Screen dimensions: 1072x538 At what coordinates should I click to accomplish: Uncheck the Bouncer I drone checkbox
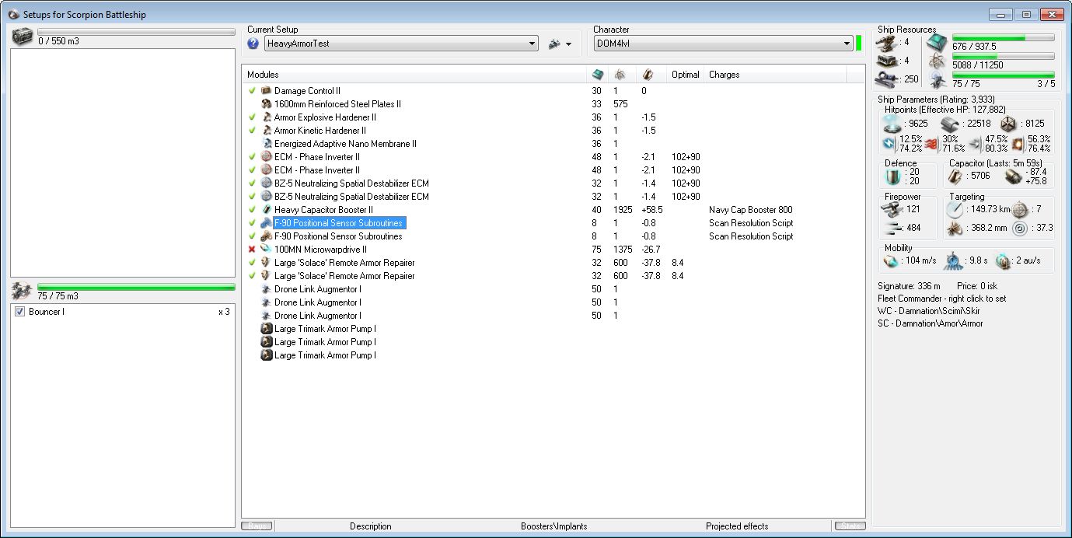click(x=19, y=312)
